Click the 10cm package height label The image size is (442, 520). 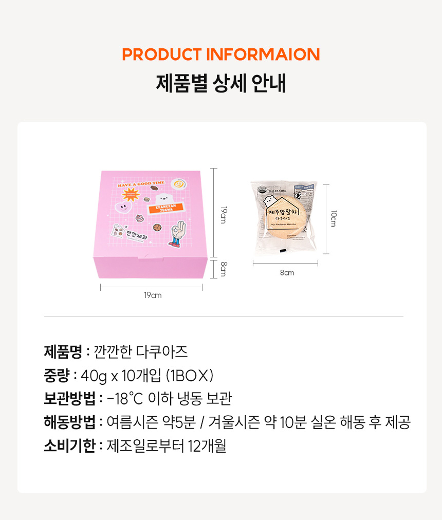(x=334, y=218)
